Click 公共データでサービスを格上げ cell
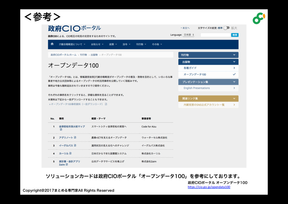288x204 pixels. [x=108, y=161]
